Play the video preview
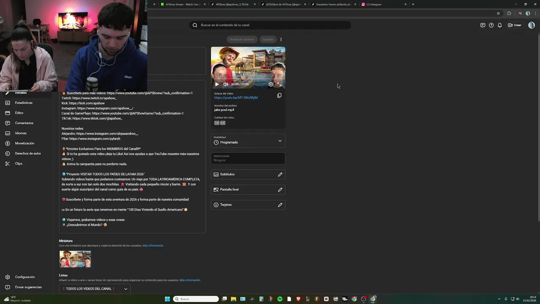This screenshot has height=304, width=540. click(217, 84)
